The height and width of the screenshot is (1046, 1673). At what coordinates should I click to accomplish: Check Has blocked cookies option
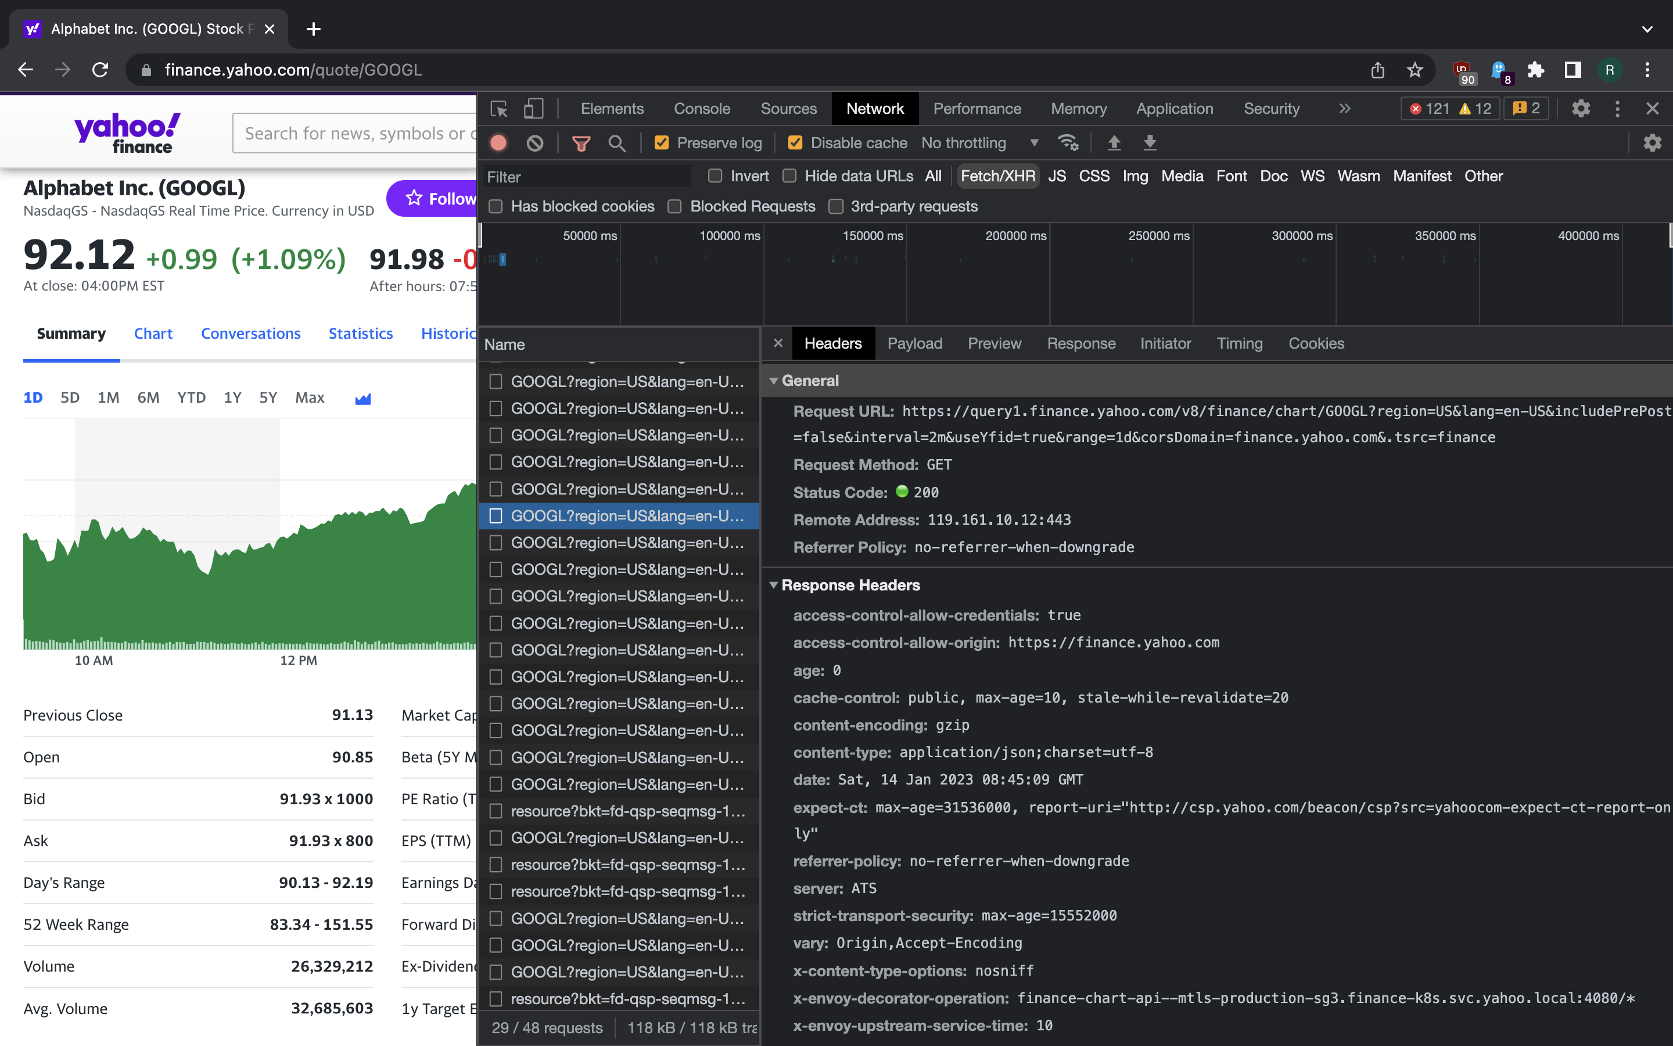pyautogui.click(x=495, y=207)
